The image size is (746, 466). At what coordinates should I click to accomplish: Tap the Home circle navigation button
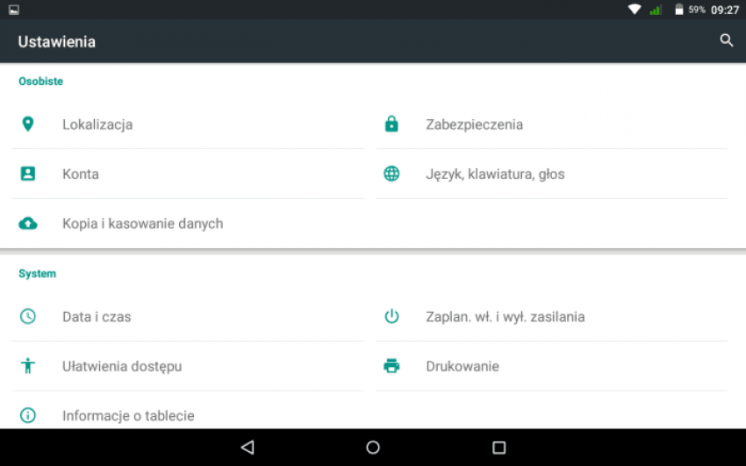point(373,447)
